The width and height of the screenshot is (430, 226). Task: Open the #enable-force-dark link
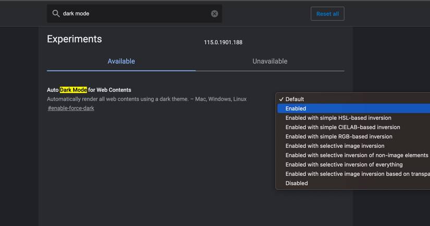coord(71,108)
